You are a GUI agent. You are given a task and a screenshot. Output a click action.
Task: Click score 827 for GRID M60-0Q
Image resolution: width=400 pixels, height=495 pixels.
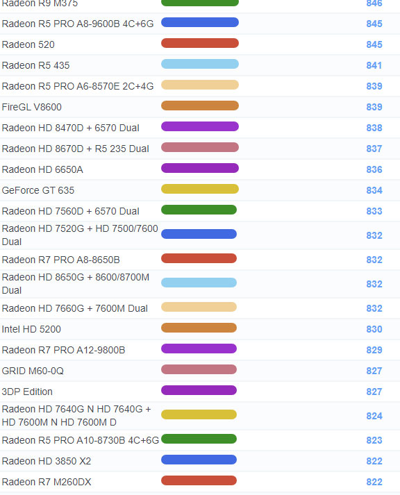[x=374, y=371]
